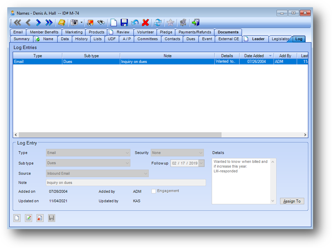Viewport: 332px width, 248px height.
Task: Save log entry grey disk icon
Action: coord(51,218)
